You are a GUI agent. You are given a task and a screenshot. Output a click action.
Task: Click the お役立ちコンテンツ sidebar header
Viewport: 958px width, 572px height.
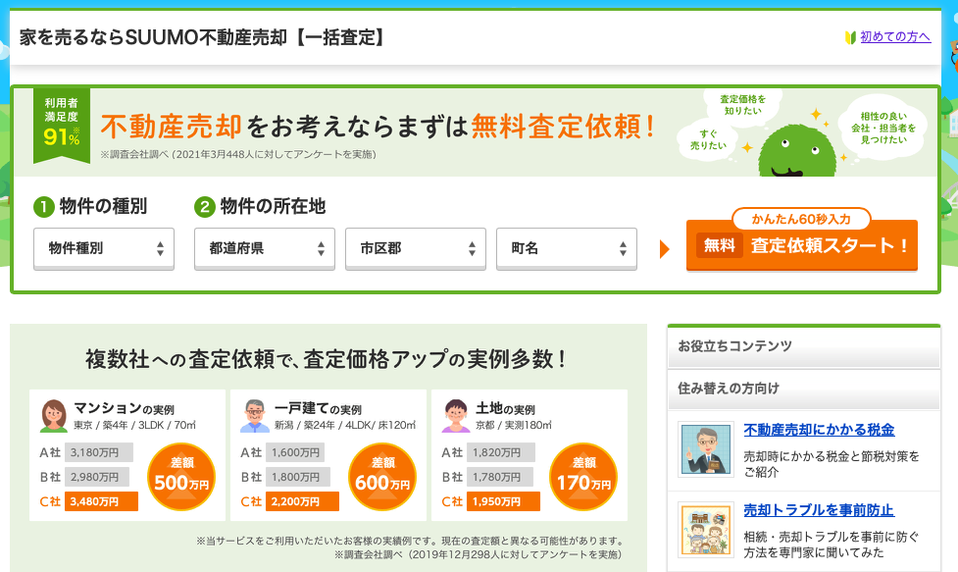(803, 346)
